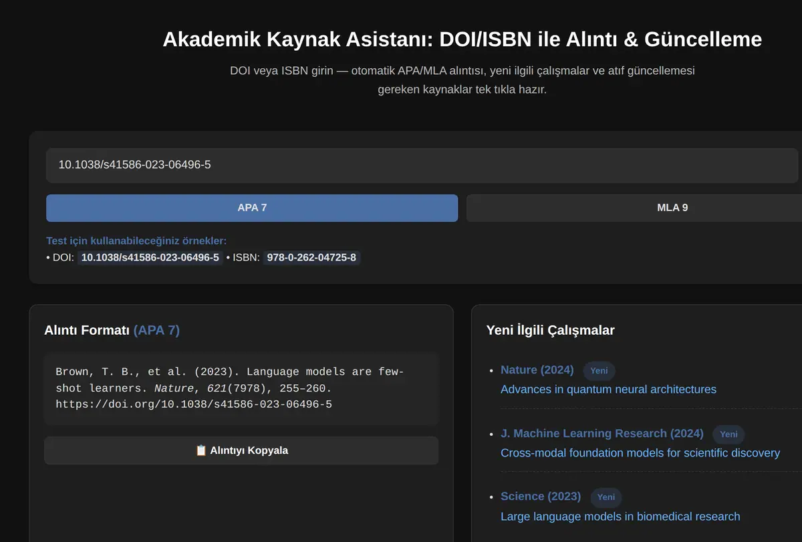This screenshot has height=542, width=802.
Task: Click the Yeni badge next to Nature (2024)
Action: pos(599,371)
